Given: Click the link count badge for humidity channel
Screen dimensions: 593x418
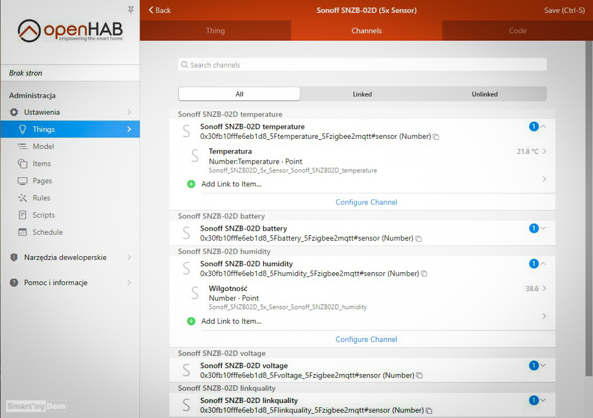Looking at the screenshot, I should [534, 263].
